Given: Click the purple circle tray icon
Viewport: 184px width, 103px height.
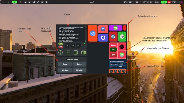Looking at the screenshot, I should 182,2.
